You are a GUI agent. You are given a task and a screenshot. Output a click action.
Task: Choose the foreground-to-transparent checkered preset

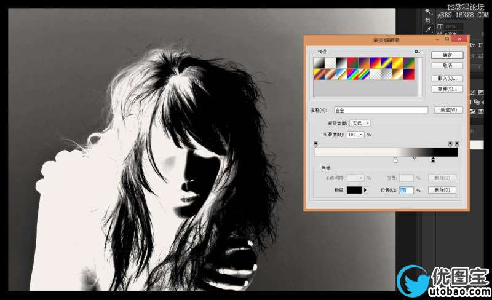pos(330,63)
